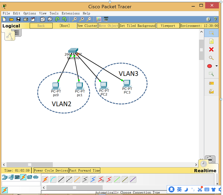Select the red ellipse drawing tool
Image resolution: width=223 pixels, height=195 pixels.
coord(210,66)
